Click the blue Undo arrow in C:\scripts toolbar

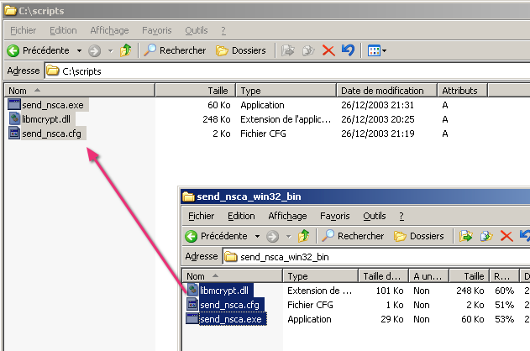coord(347,50)
